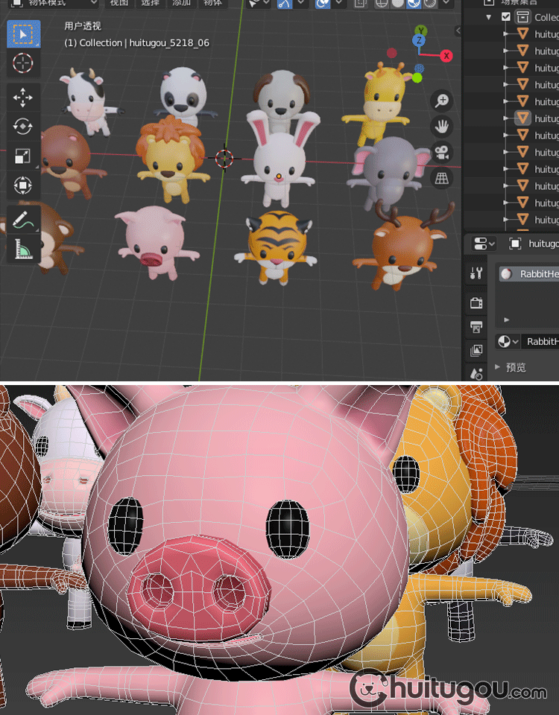Activate the 3D Cursor tool

23,63
